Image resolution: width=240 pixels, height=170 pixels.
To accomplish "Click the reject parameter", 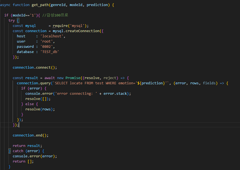I will pos(110,78).
